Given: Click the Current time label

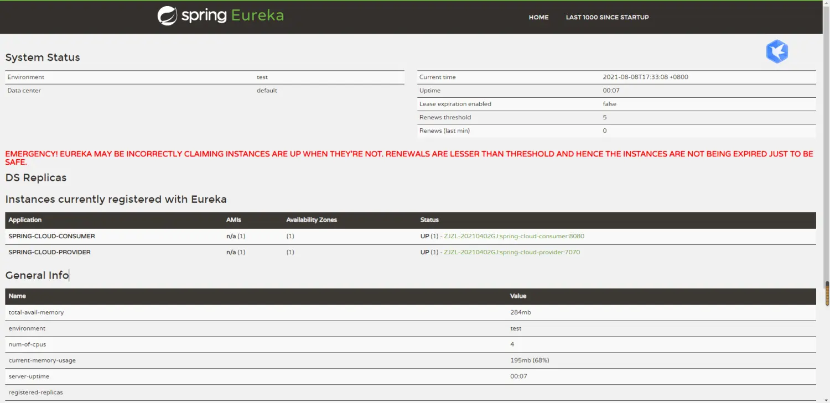Looking at the screenshot, I should 438,77.
